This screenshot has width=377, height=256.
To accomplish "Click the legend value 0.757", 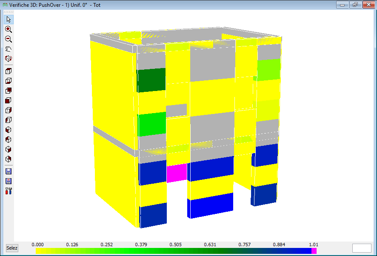I will tap(245, 245).
